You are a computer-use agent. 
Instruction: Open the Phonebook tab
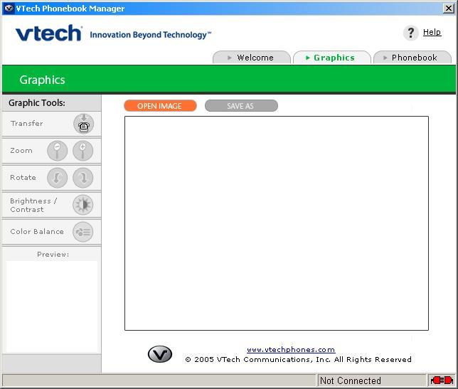[x=412, y=57]
